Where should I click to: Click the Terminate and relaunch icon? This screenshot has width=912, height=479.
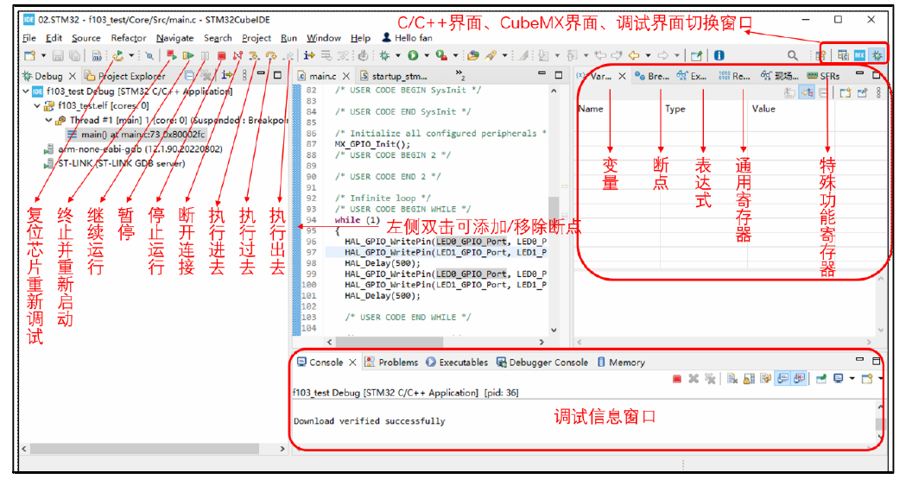172,55
